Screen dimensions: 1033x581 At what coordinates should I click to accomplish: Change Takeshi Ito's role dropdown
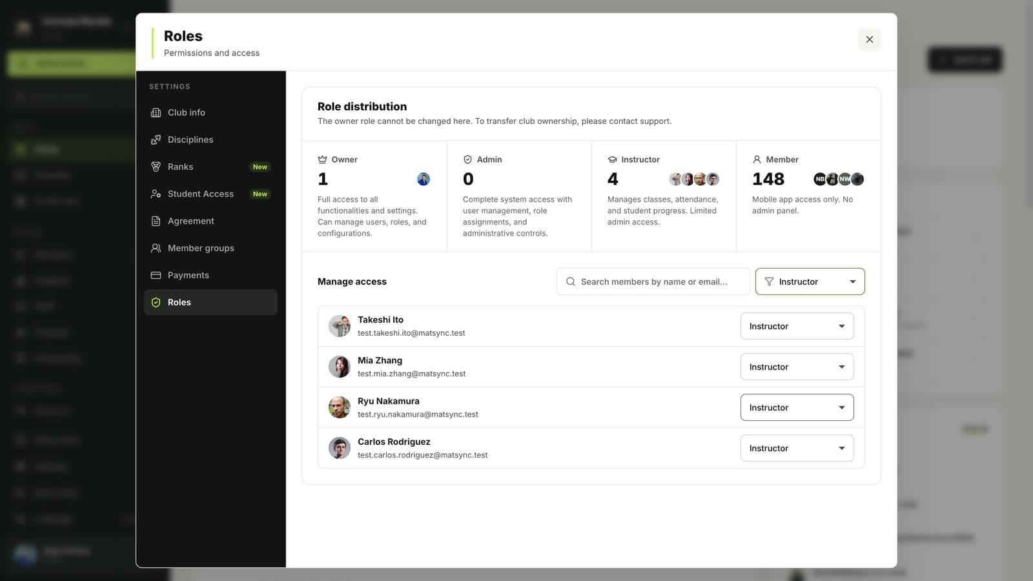pos(797,326)
